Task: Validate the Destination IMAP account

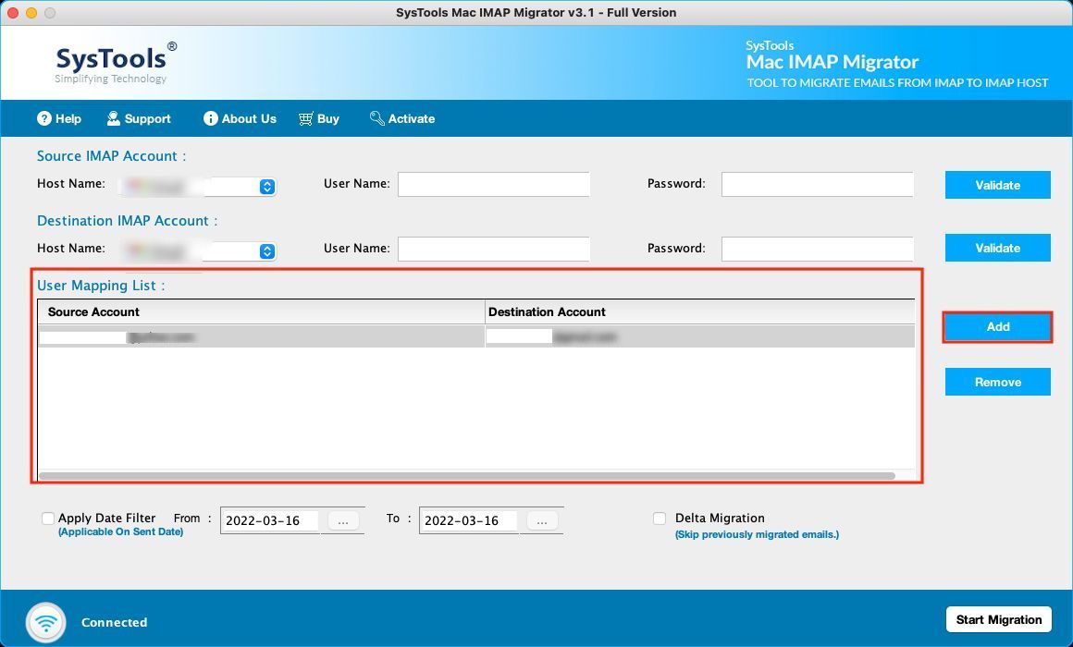Action: [x=998, y=248]
